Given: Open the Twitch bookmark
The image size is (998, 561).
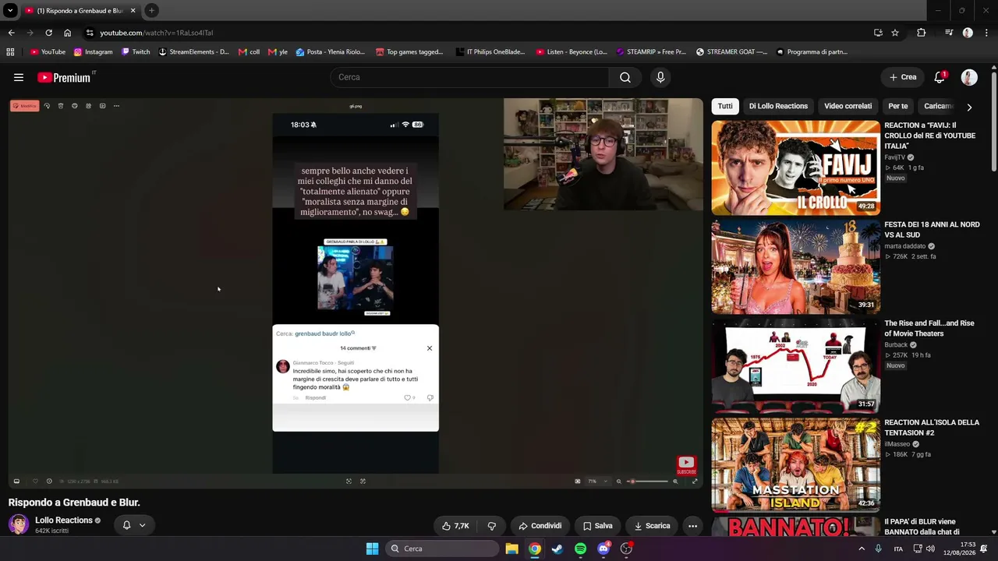Looking at the screenshot, I should [x=136, y=52].
